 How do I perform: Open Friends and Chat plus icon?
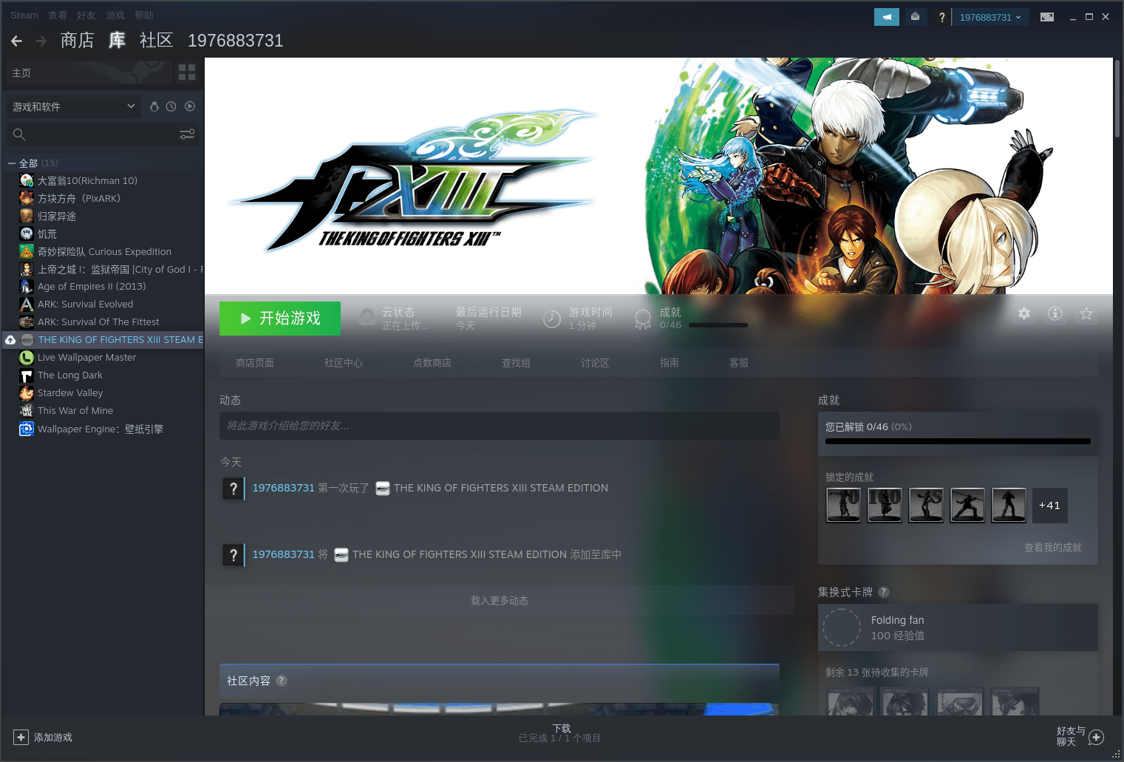tap(1097, 737)
